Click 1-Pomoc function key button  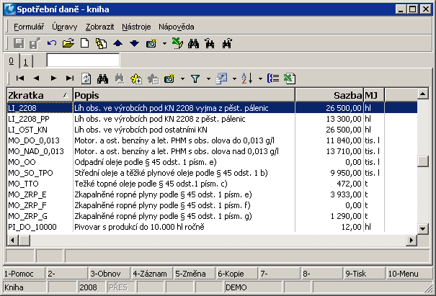[x=24, y=274]
